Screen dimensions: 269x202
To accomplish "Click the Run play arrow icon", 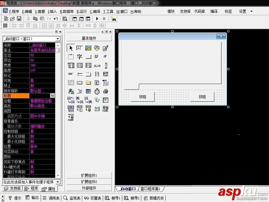I will click(97, 18).
